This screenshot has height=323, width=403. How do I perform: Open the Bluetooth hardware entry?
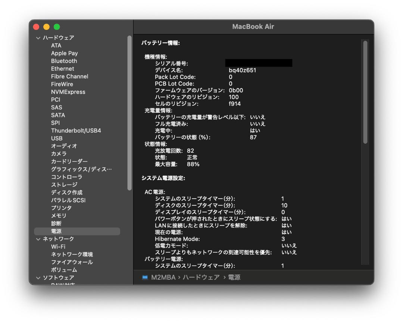click(x=64, y=61)
